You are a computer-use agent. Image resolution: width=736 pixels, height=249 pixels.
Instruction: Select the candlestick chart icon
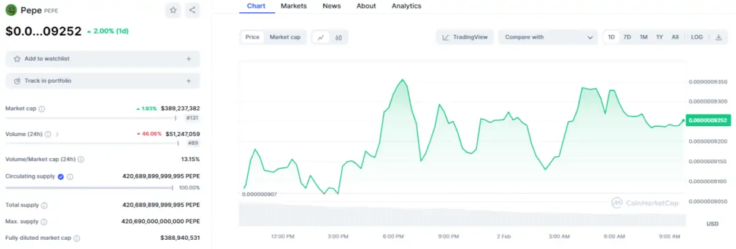338,37
